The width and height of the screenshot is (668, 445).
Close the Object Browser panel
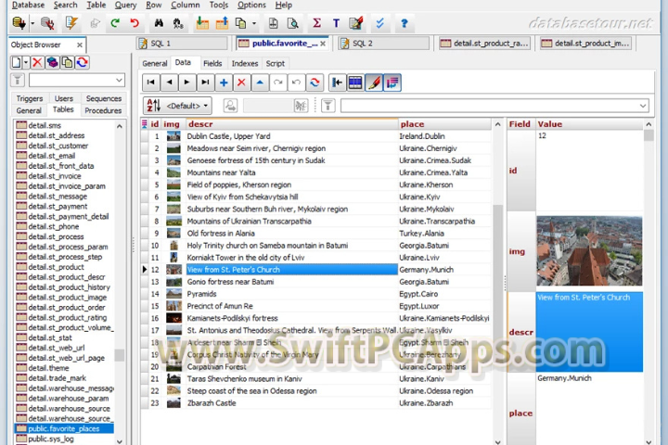pyautogui.click(x=79, y=44)
